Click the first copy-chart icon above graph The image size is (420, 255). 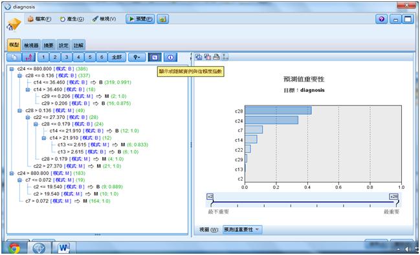[x=199, y=57]
